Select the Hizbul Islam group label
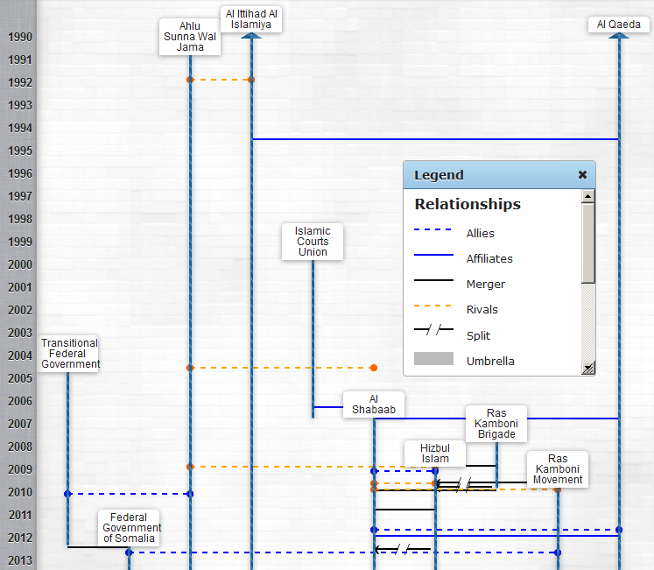Image resolution: width=654 pixels, height=570 pixels. click(435, 454)
